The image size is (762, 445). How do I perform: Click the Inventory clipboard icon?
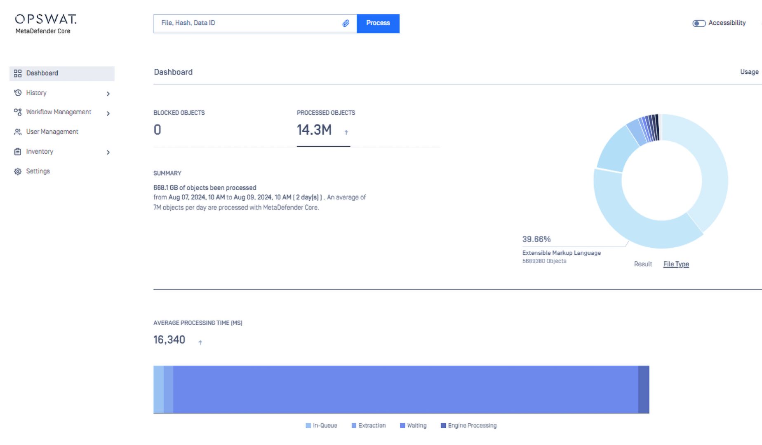pos(18,152)
